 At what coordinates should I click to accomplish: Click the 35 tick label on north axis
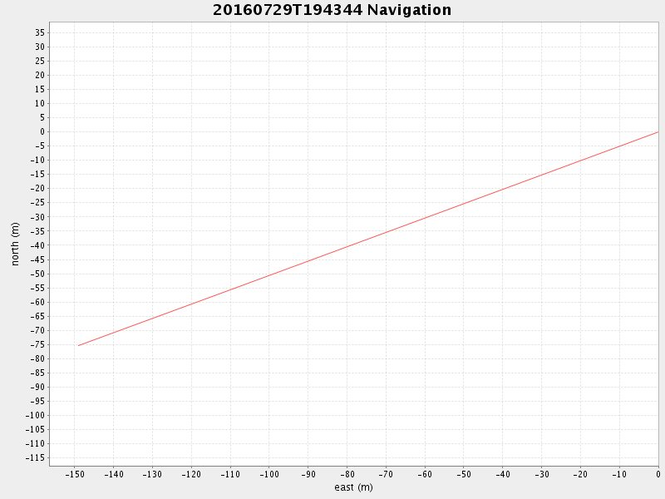click(40, 32)
